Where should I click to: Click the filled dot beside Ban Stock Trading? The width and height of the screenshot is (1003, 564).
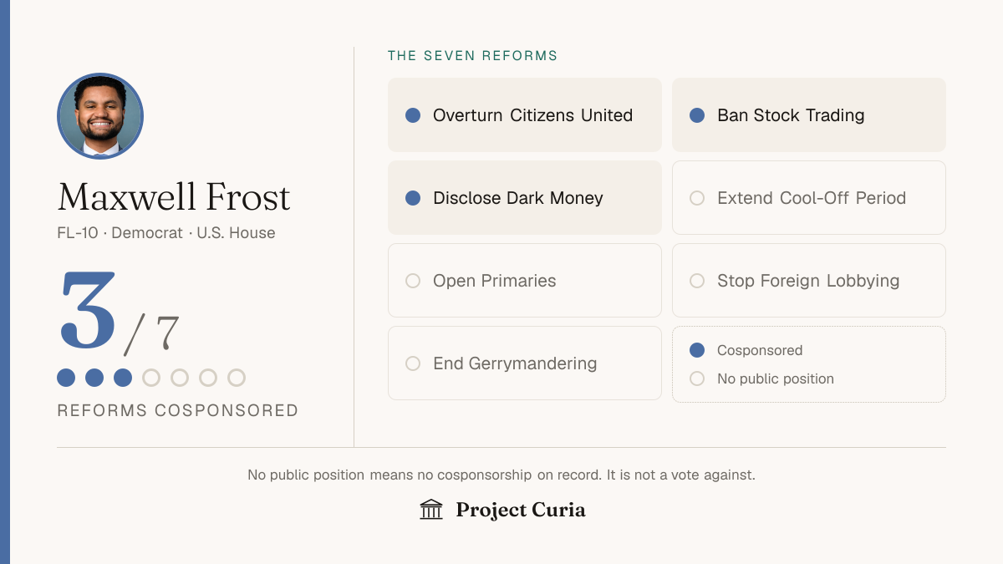point(697,115)
